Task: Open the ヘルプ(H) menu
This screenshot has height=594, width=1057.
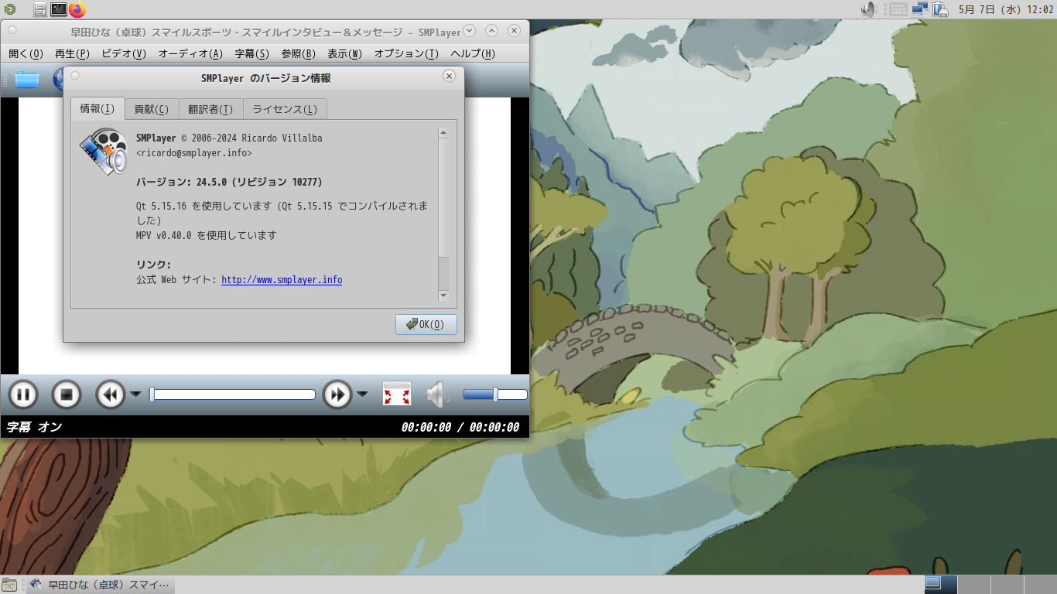Action: pyautogui.click(x=473, y=53)
